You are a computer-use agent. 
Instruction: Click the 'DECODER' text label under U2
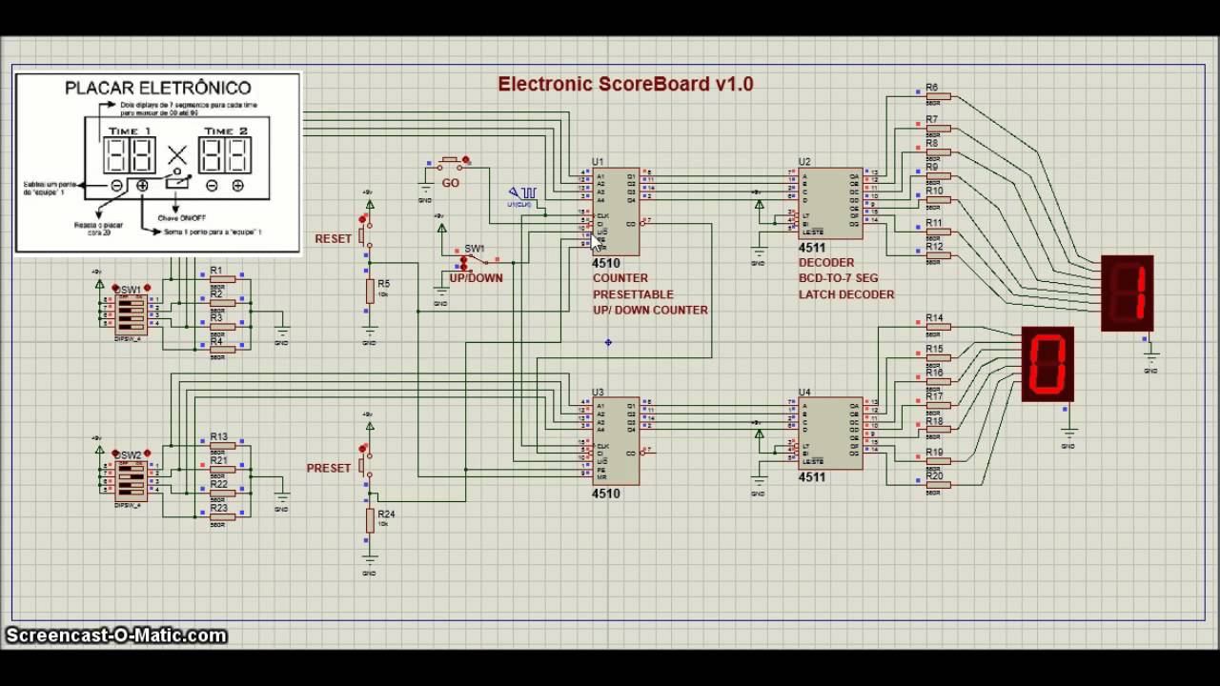(x=826, y=262)
